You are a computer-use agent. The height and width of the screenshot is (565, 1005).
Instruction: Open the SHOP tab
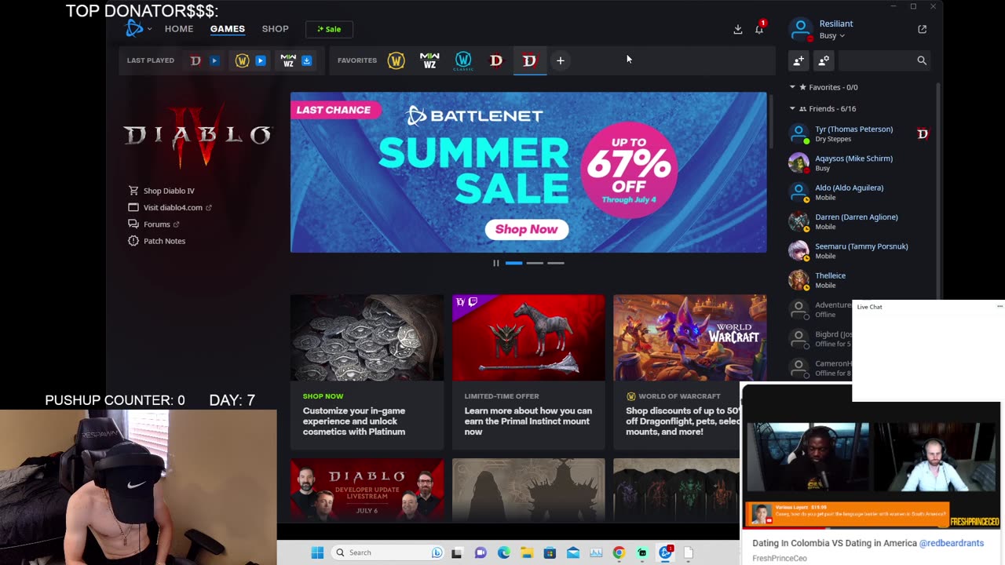pyautogui.click(x=275, y=28)
